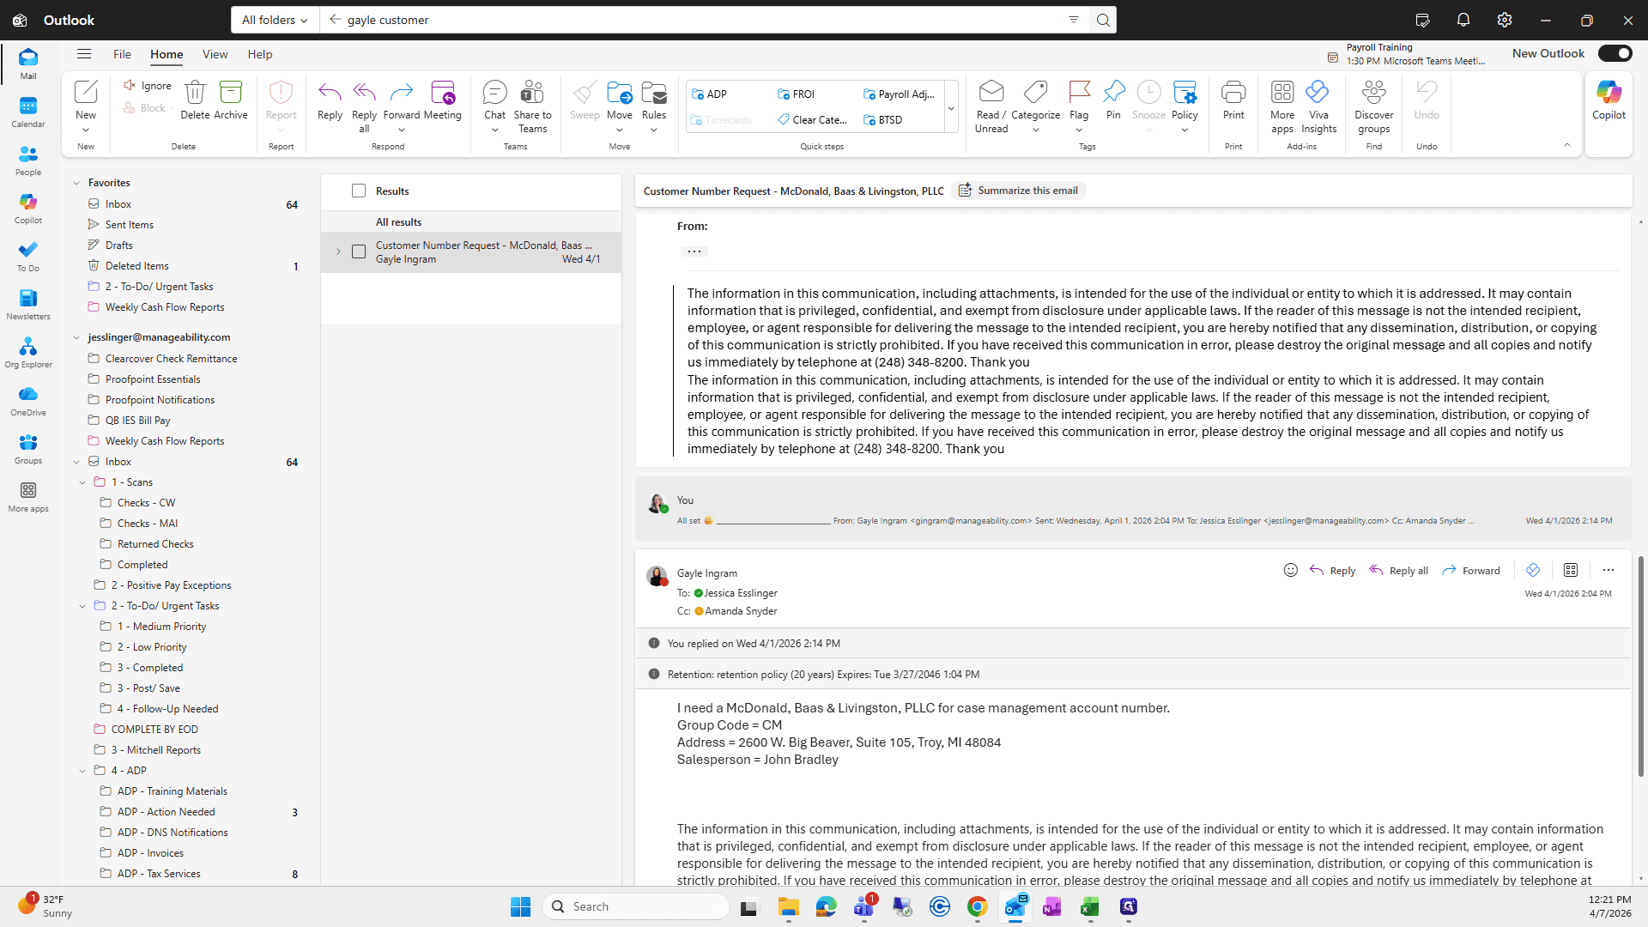The height and width of the screenshot is (927, 1648).
Task: Click the Reply All ribbon button
Action: pyautogui.click(x=364, y=106)
